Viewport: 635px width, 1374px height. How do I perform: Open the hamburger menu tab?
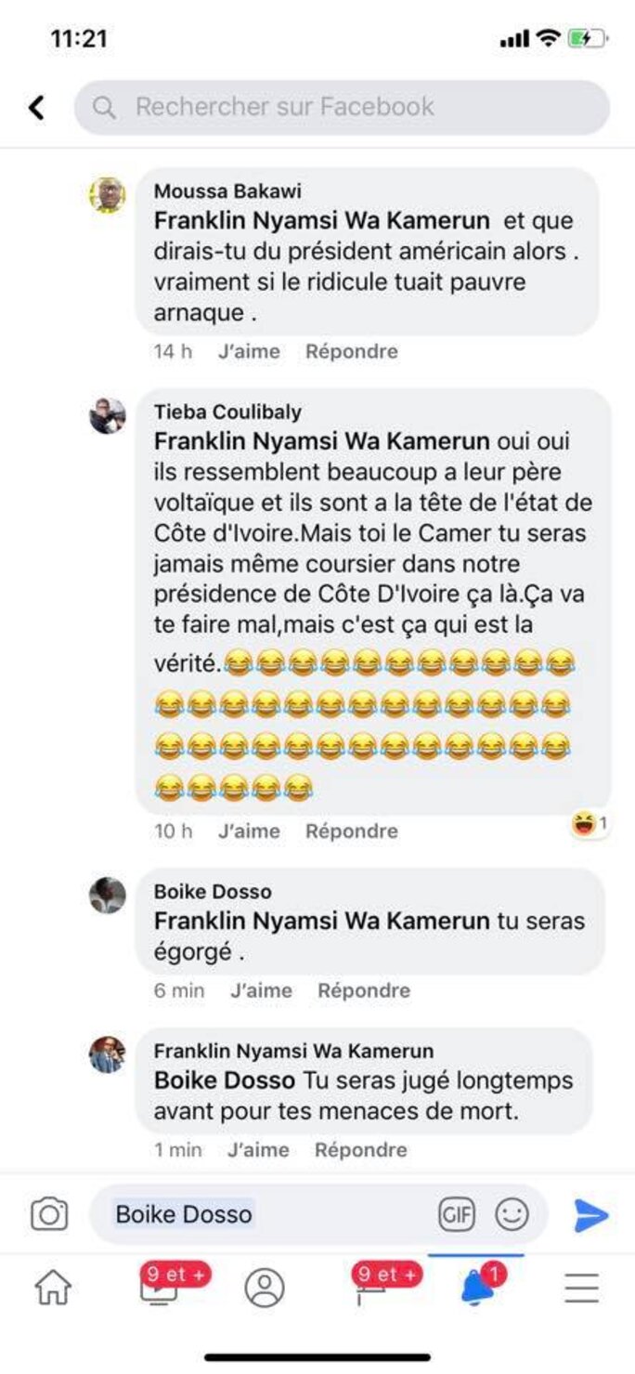click(x=582, y=1289)
